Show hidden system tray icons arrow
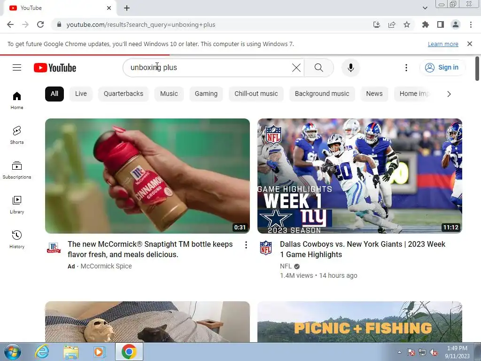 [399, 352]
